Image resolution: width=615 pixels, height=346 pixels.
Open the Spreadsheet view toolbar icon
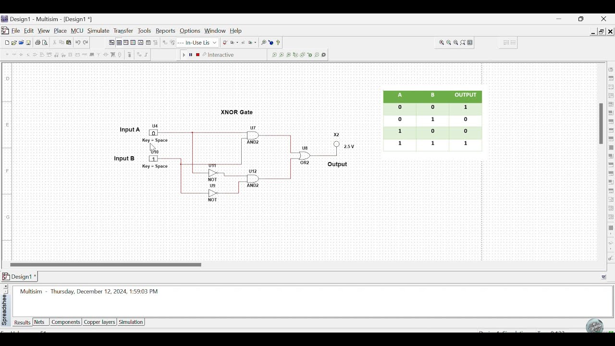(x=119, y=43)
